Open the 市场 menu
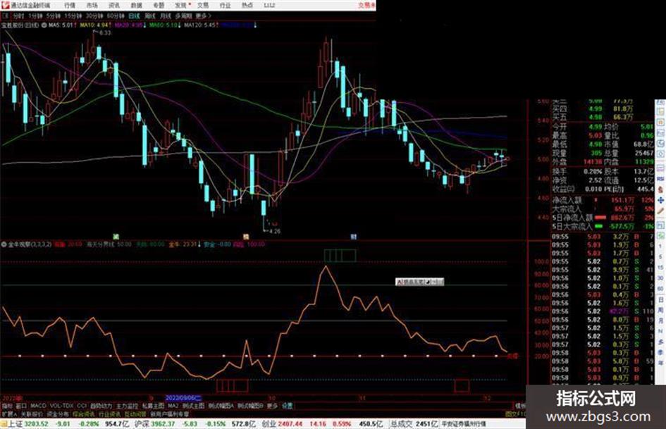The height and width of the screenshot is (429, 666). 92,5
